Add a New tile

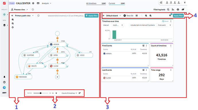click(x=129, y=16)
